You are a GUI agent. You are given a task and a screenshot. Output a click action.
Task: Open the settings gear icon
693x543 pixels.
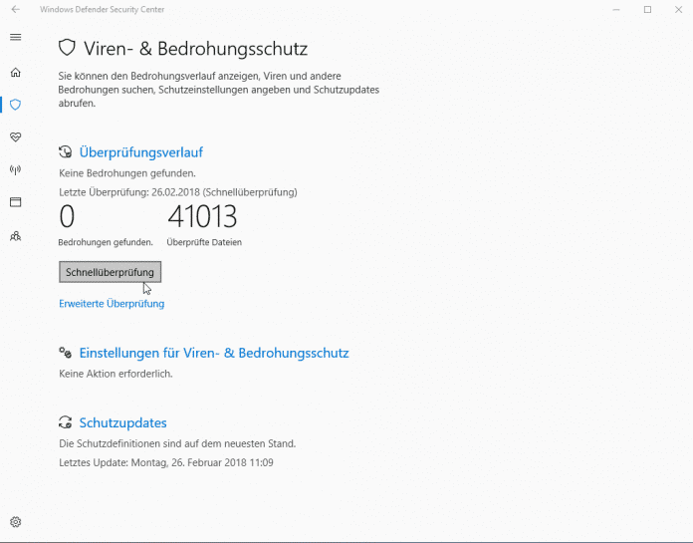15,522
